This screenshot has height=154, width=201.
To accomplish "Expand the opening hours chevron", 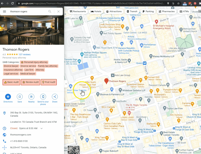I will coord(41,128).
